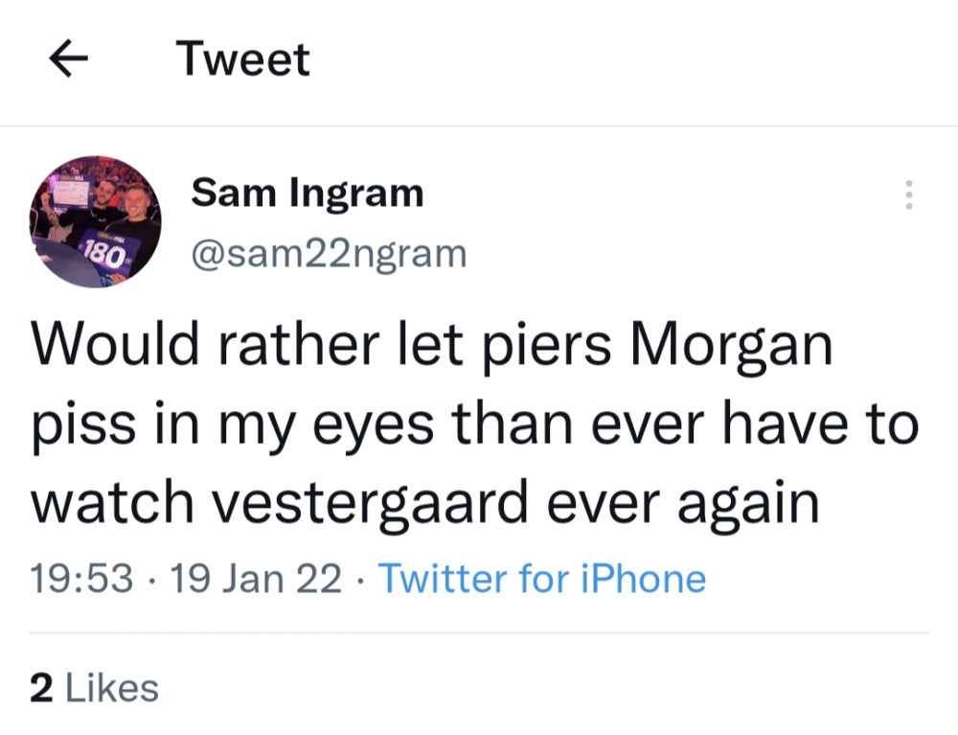The image size is (958, 735).
Task: Click the Twitter for iPhone source link
Action: (x=542, y=579)
